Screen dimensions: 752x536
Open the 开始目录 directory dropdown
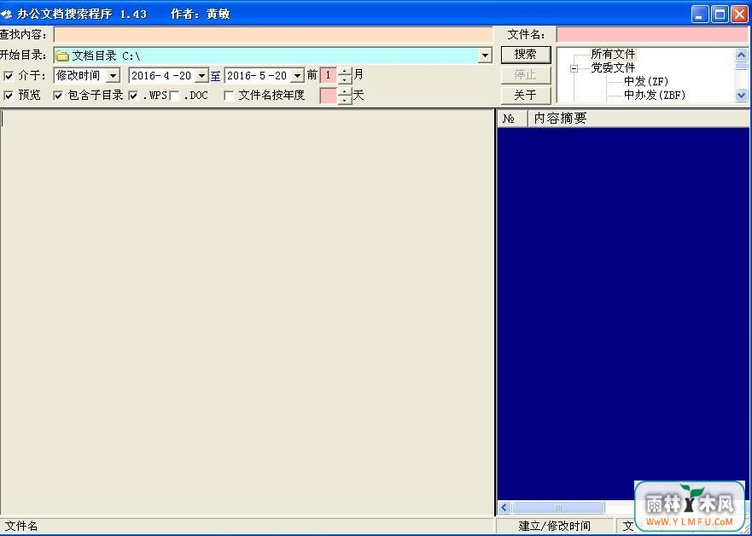pyautogui.click(x=485, y=55)
